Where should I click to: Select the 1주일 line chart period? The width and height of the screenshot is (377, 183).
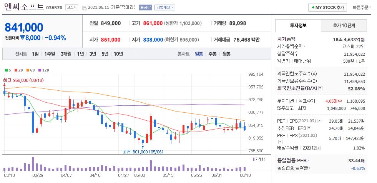50,54
